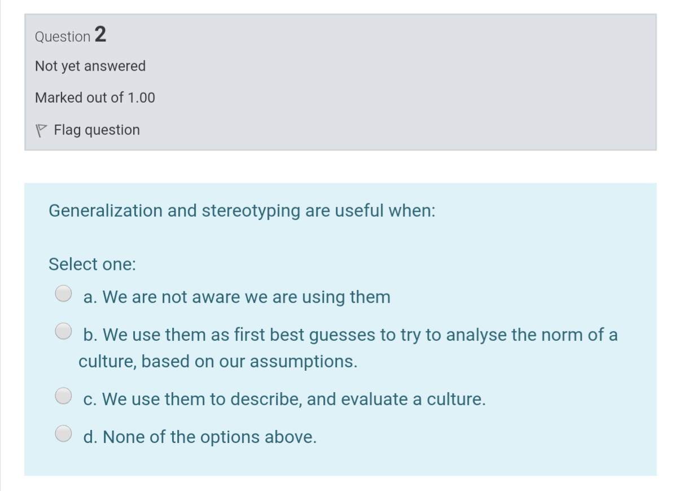The image size is (676, 491).
Task: Select radio button for option d
Action: (x=63, y=432)
